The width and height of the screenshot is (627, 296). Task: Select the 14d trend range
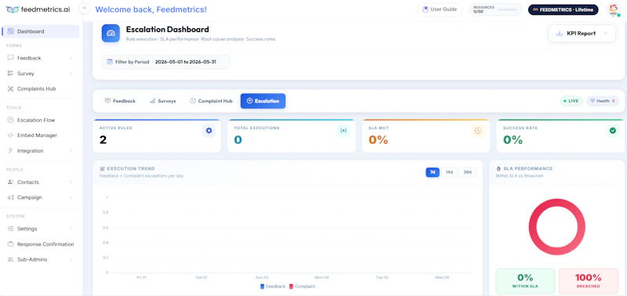pos(449,172)
